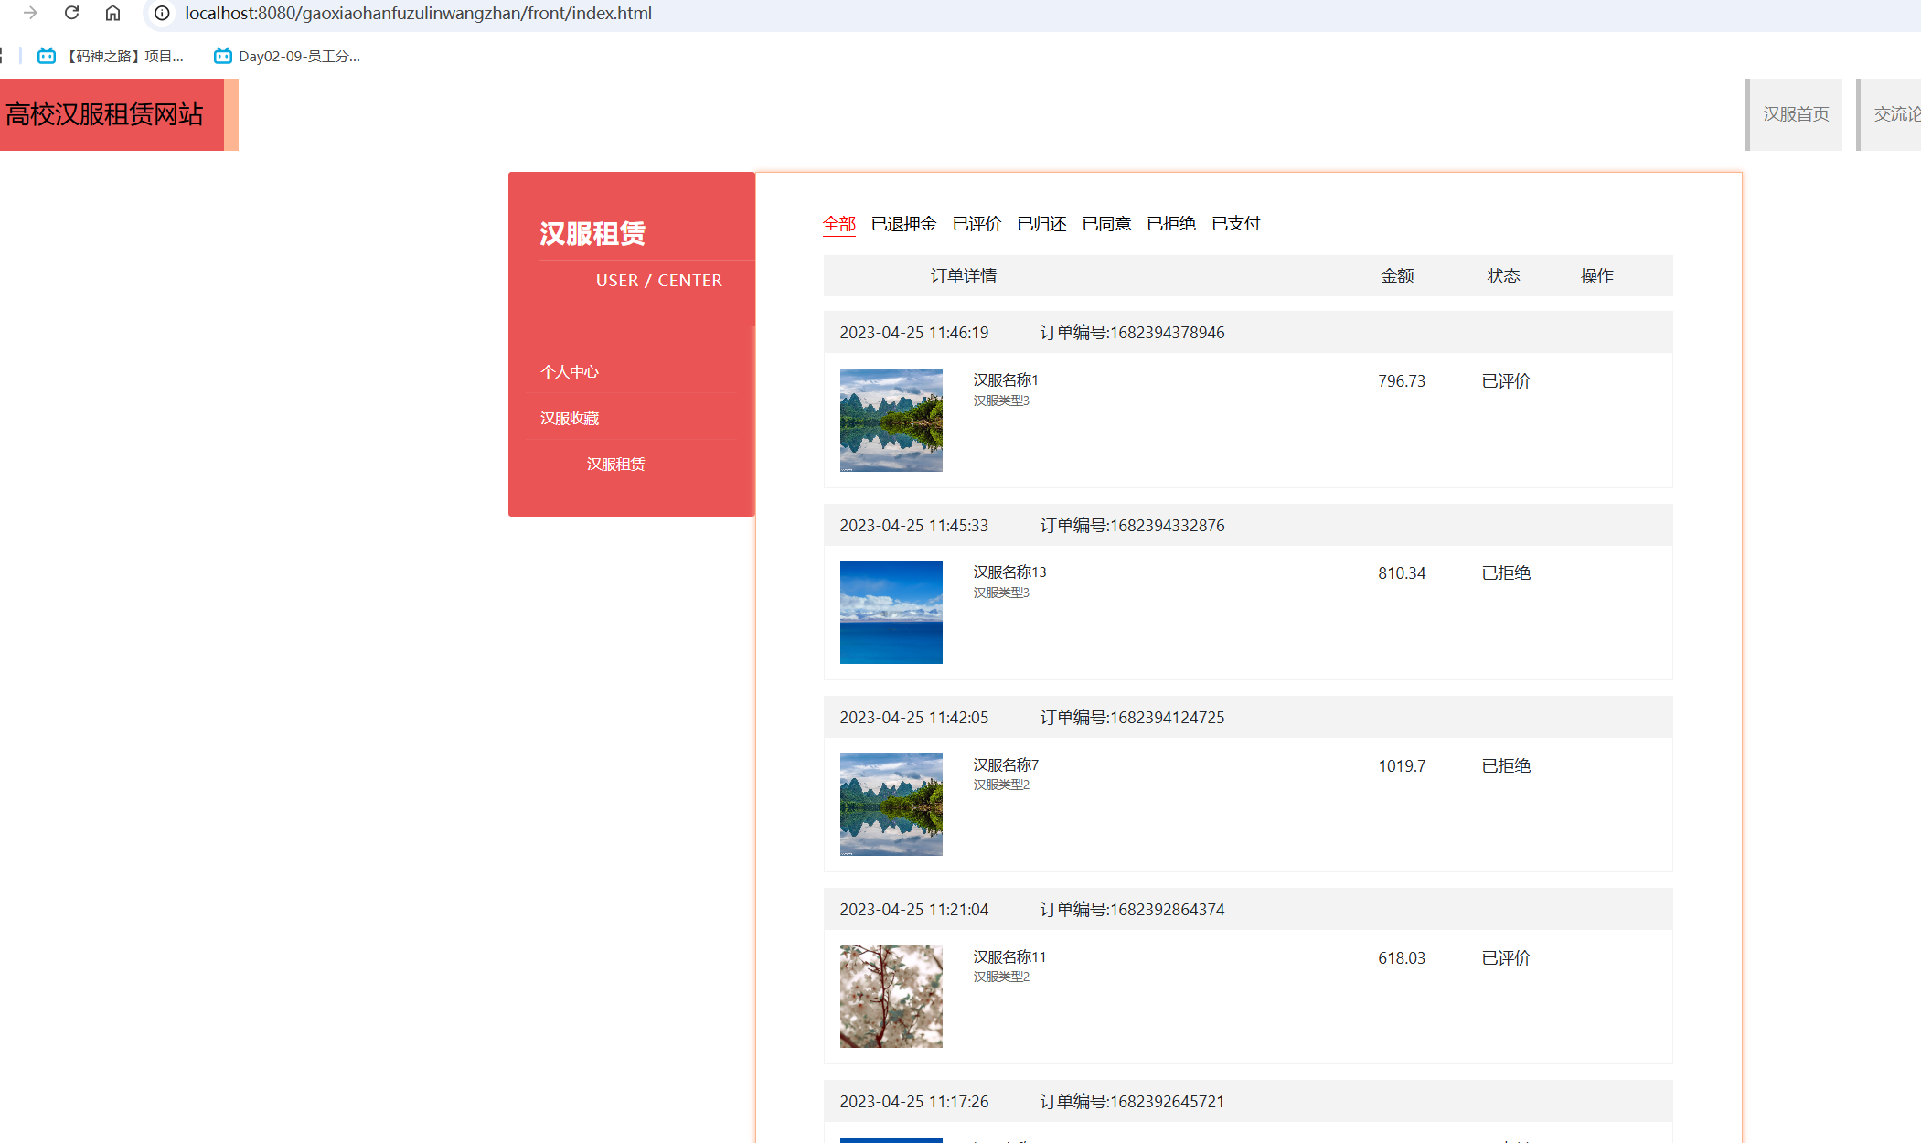The image size is (1921, 1143).
Task: Click the browser reload icon
Action: 71,13
